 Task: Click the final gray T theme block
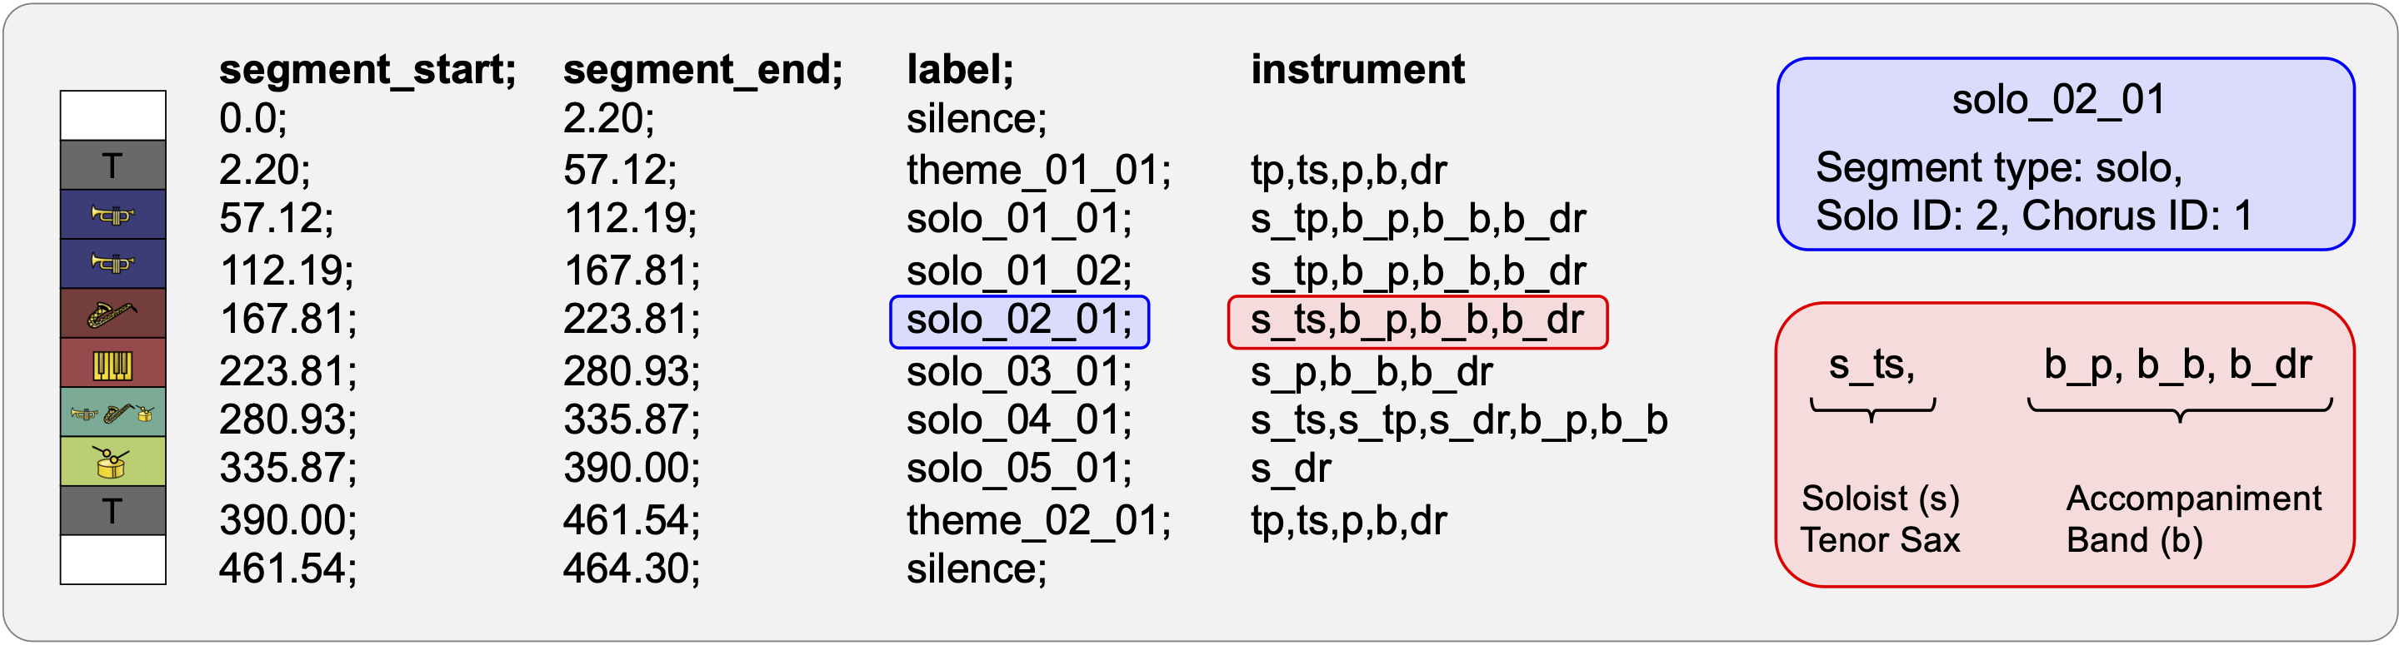[x=112, y=511]
